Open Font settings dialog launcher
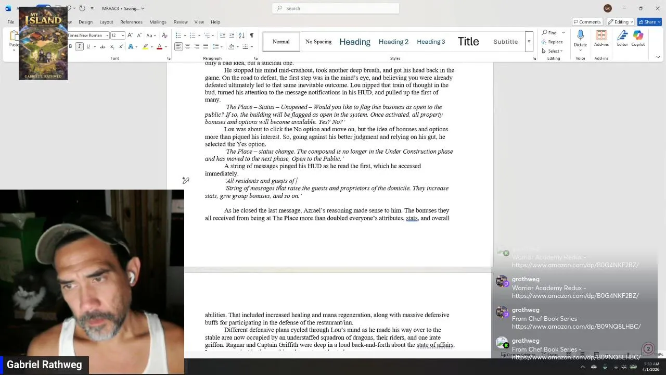The height and width of the screenshot is (375, 666). click(169, 58)
